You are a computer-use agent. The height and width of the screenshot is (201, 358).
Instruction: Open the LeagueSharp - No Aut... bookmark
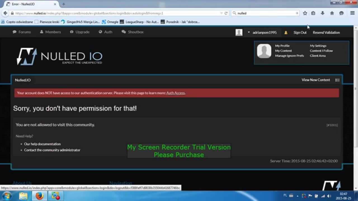(139, 22)
